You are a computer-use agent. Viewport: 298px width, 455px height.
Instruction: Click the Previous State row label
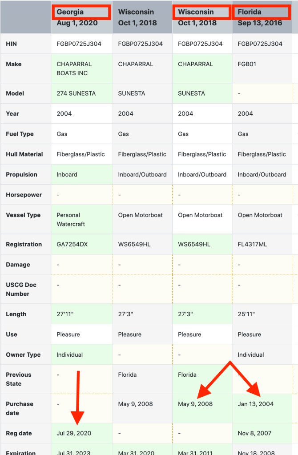19,379
